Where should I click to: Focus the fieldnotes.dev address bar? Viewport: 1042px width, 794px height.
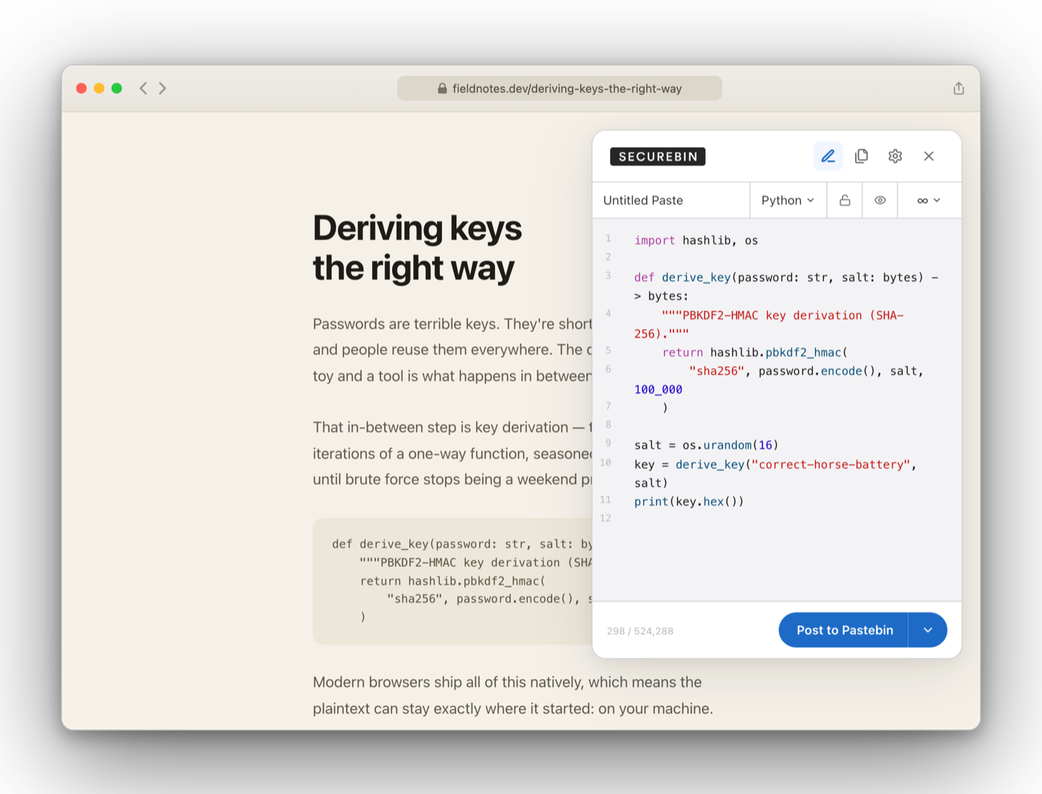(560, 89)
